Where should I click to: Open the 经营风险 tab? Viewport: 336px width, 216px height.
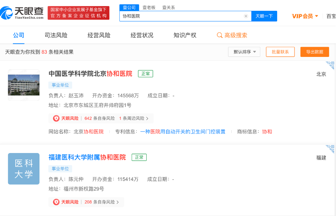pyautogui.click(x=99, y=35)
